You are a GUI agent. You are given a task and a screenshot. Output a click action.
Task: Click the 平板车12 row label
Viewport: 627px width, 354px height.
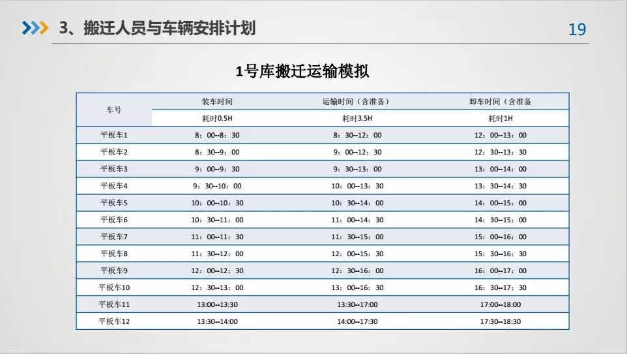coord(114,321)
